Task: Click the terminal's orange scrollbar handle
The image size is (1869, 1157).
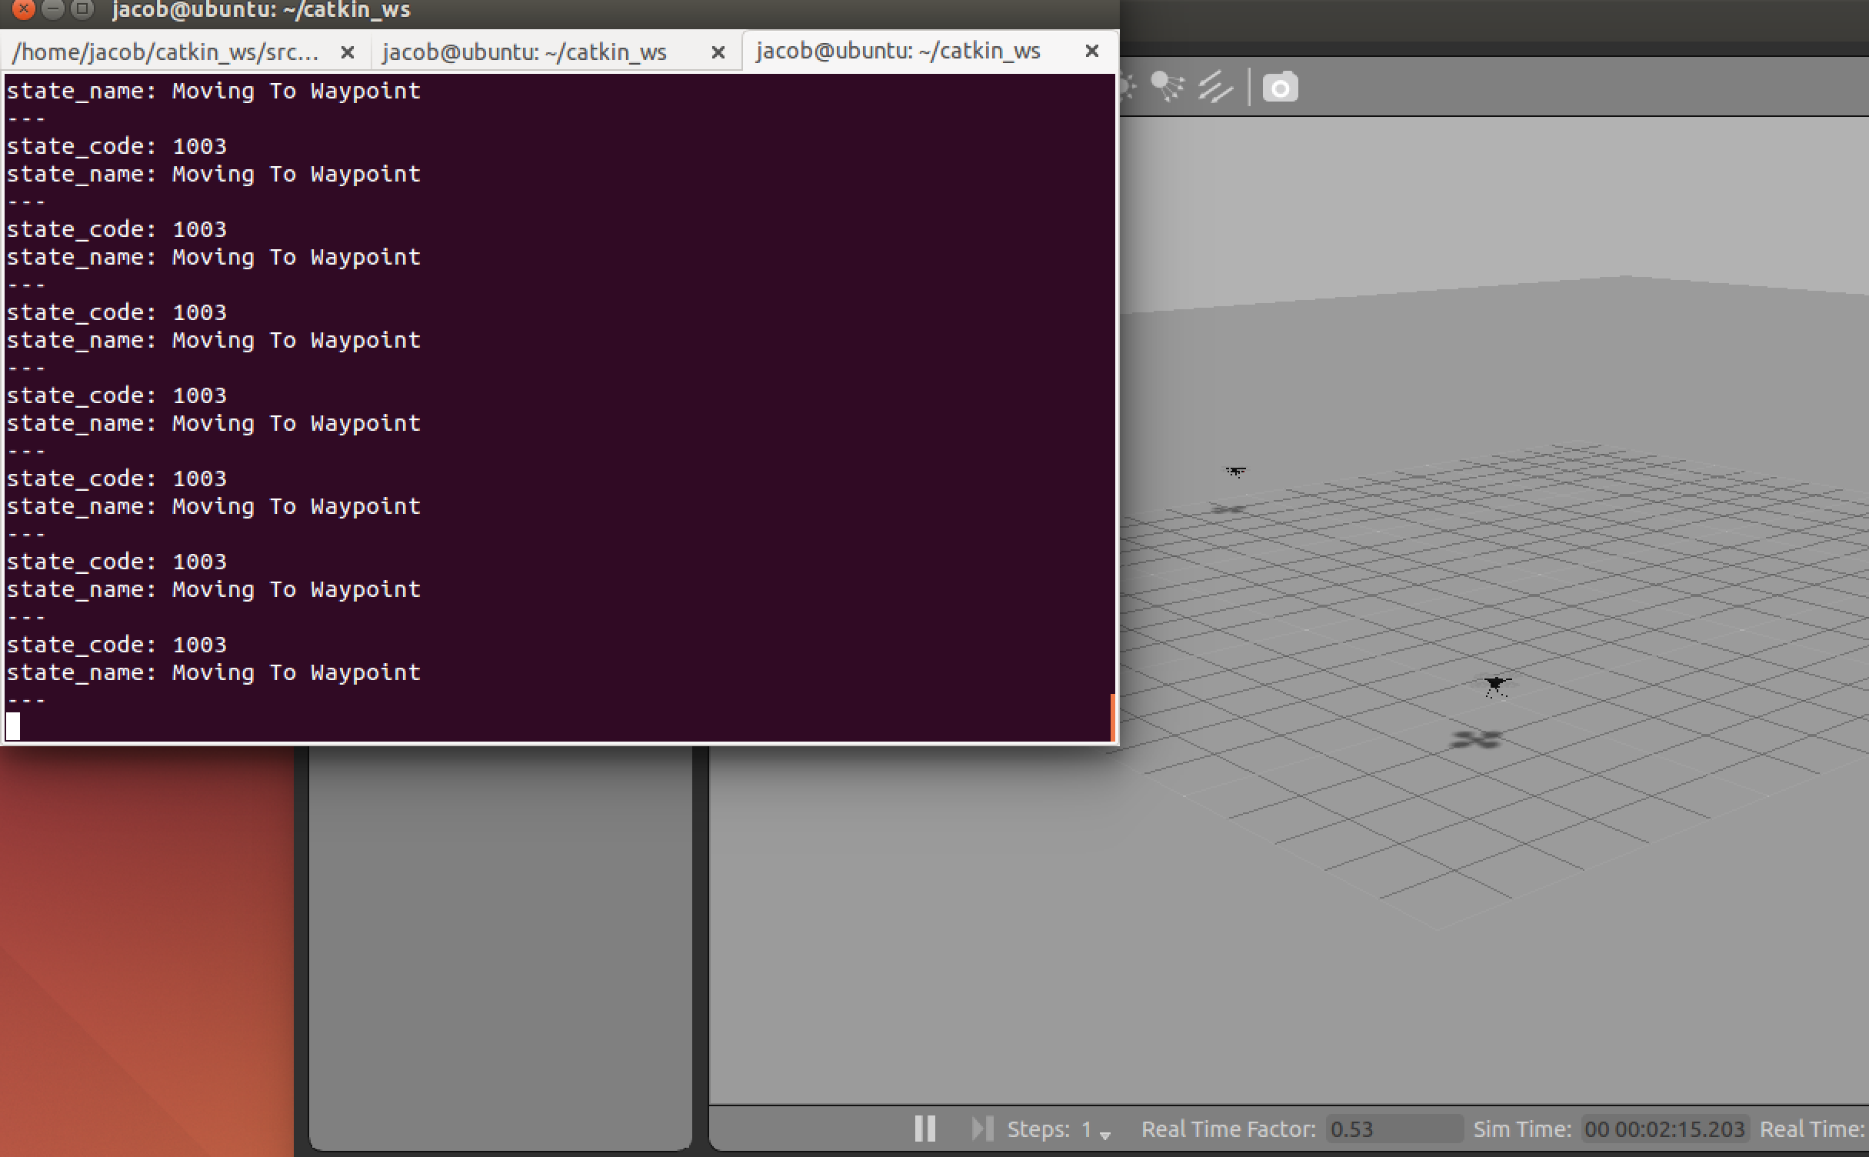Action: (x=1112, y=717)
